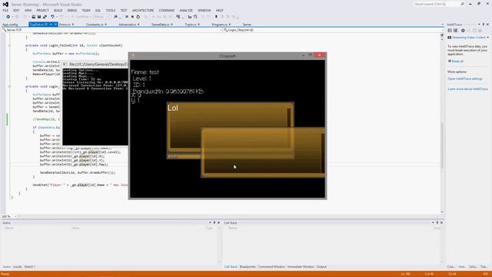Switch to the App.config tab
Image resolution: width=492 pixels, height=277 pixels.
tap(10, 25)
